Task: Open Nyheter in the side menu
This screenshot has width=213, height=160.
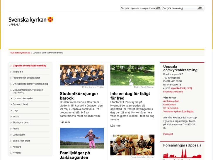Action: pyautogui.click(x=17, y=153)
